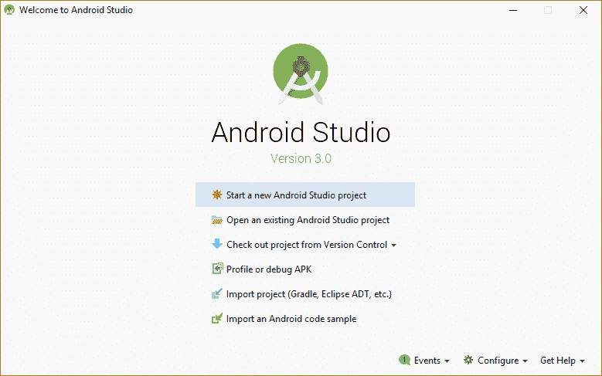
Task: Expand the Version Control dropdown arrow
Action: [393, 246]
